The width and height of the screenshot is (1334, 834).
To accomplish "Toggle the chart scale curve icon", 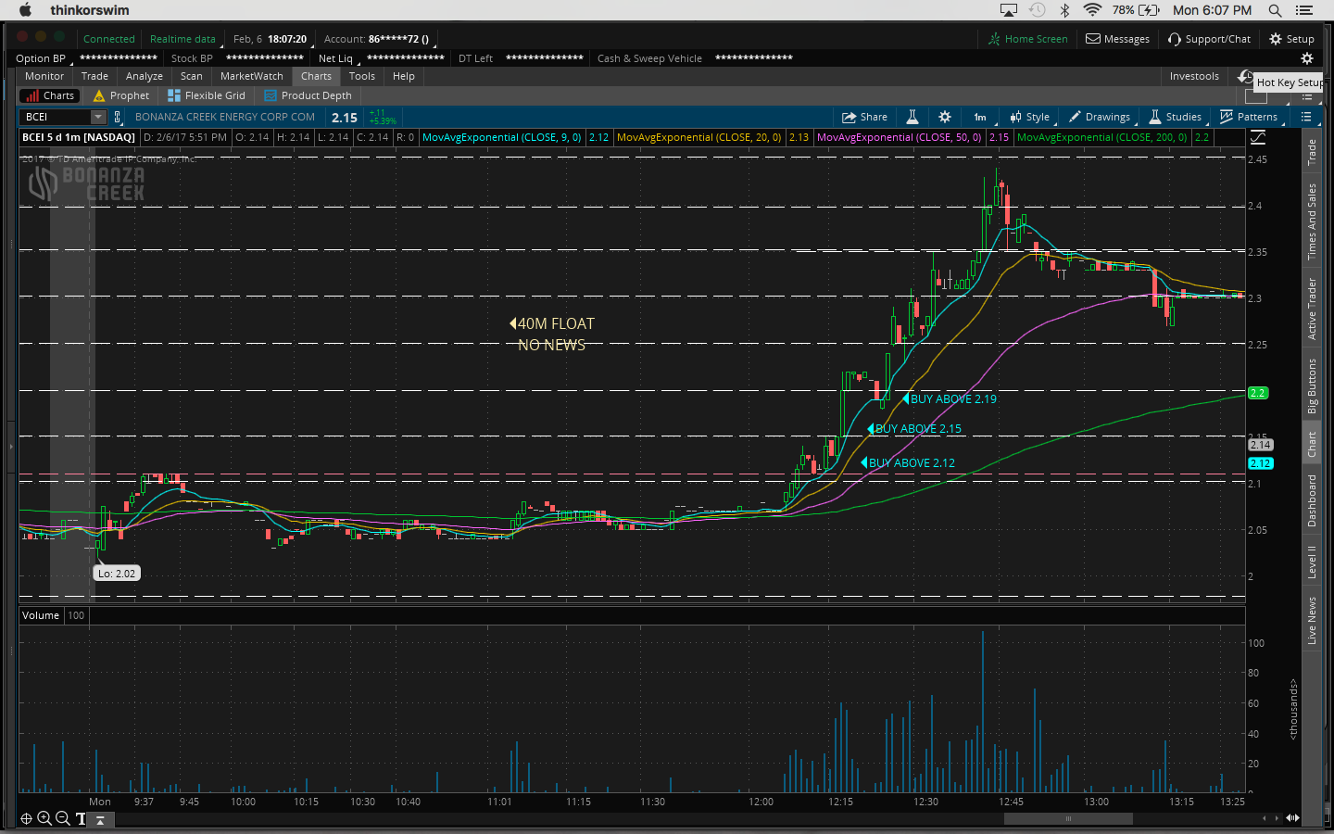I will coord(1258,137).
